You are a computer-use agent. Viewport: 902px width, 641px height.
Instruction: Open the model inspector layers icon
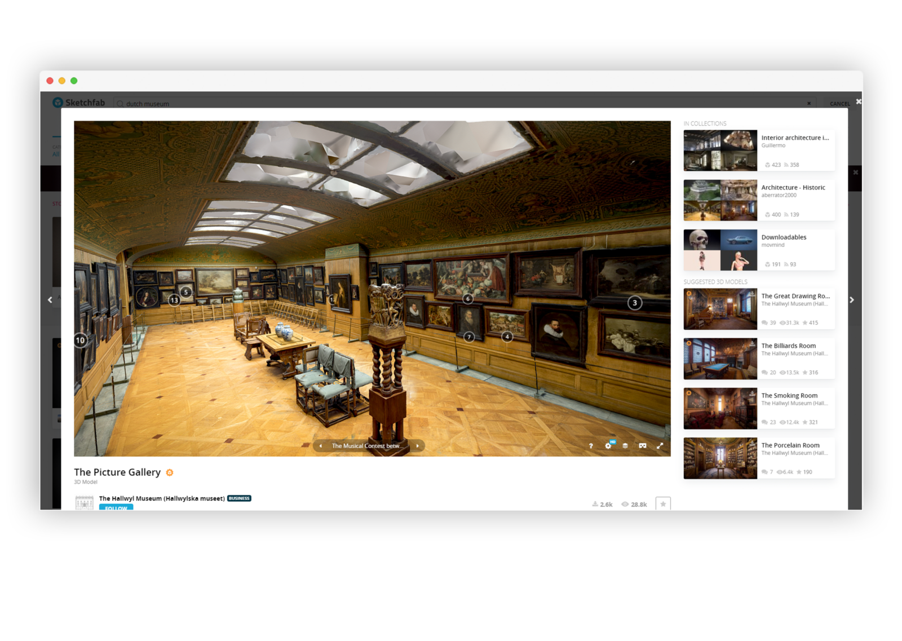[x=625, y=446]
